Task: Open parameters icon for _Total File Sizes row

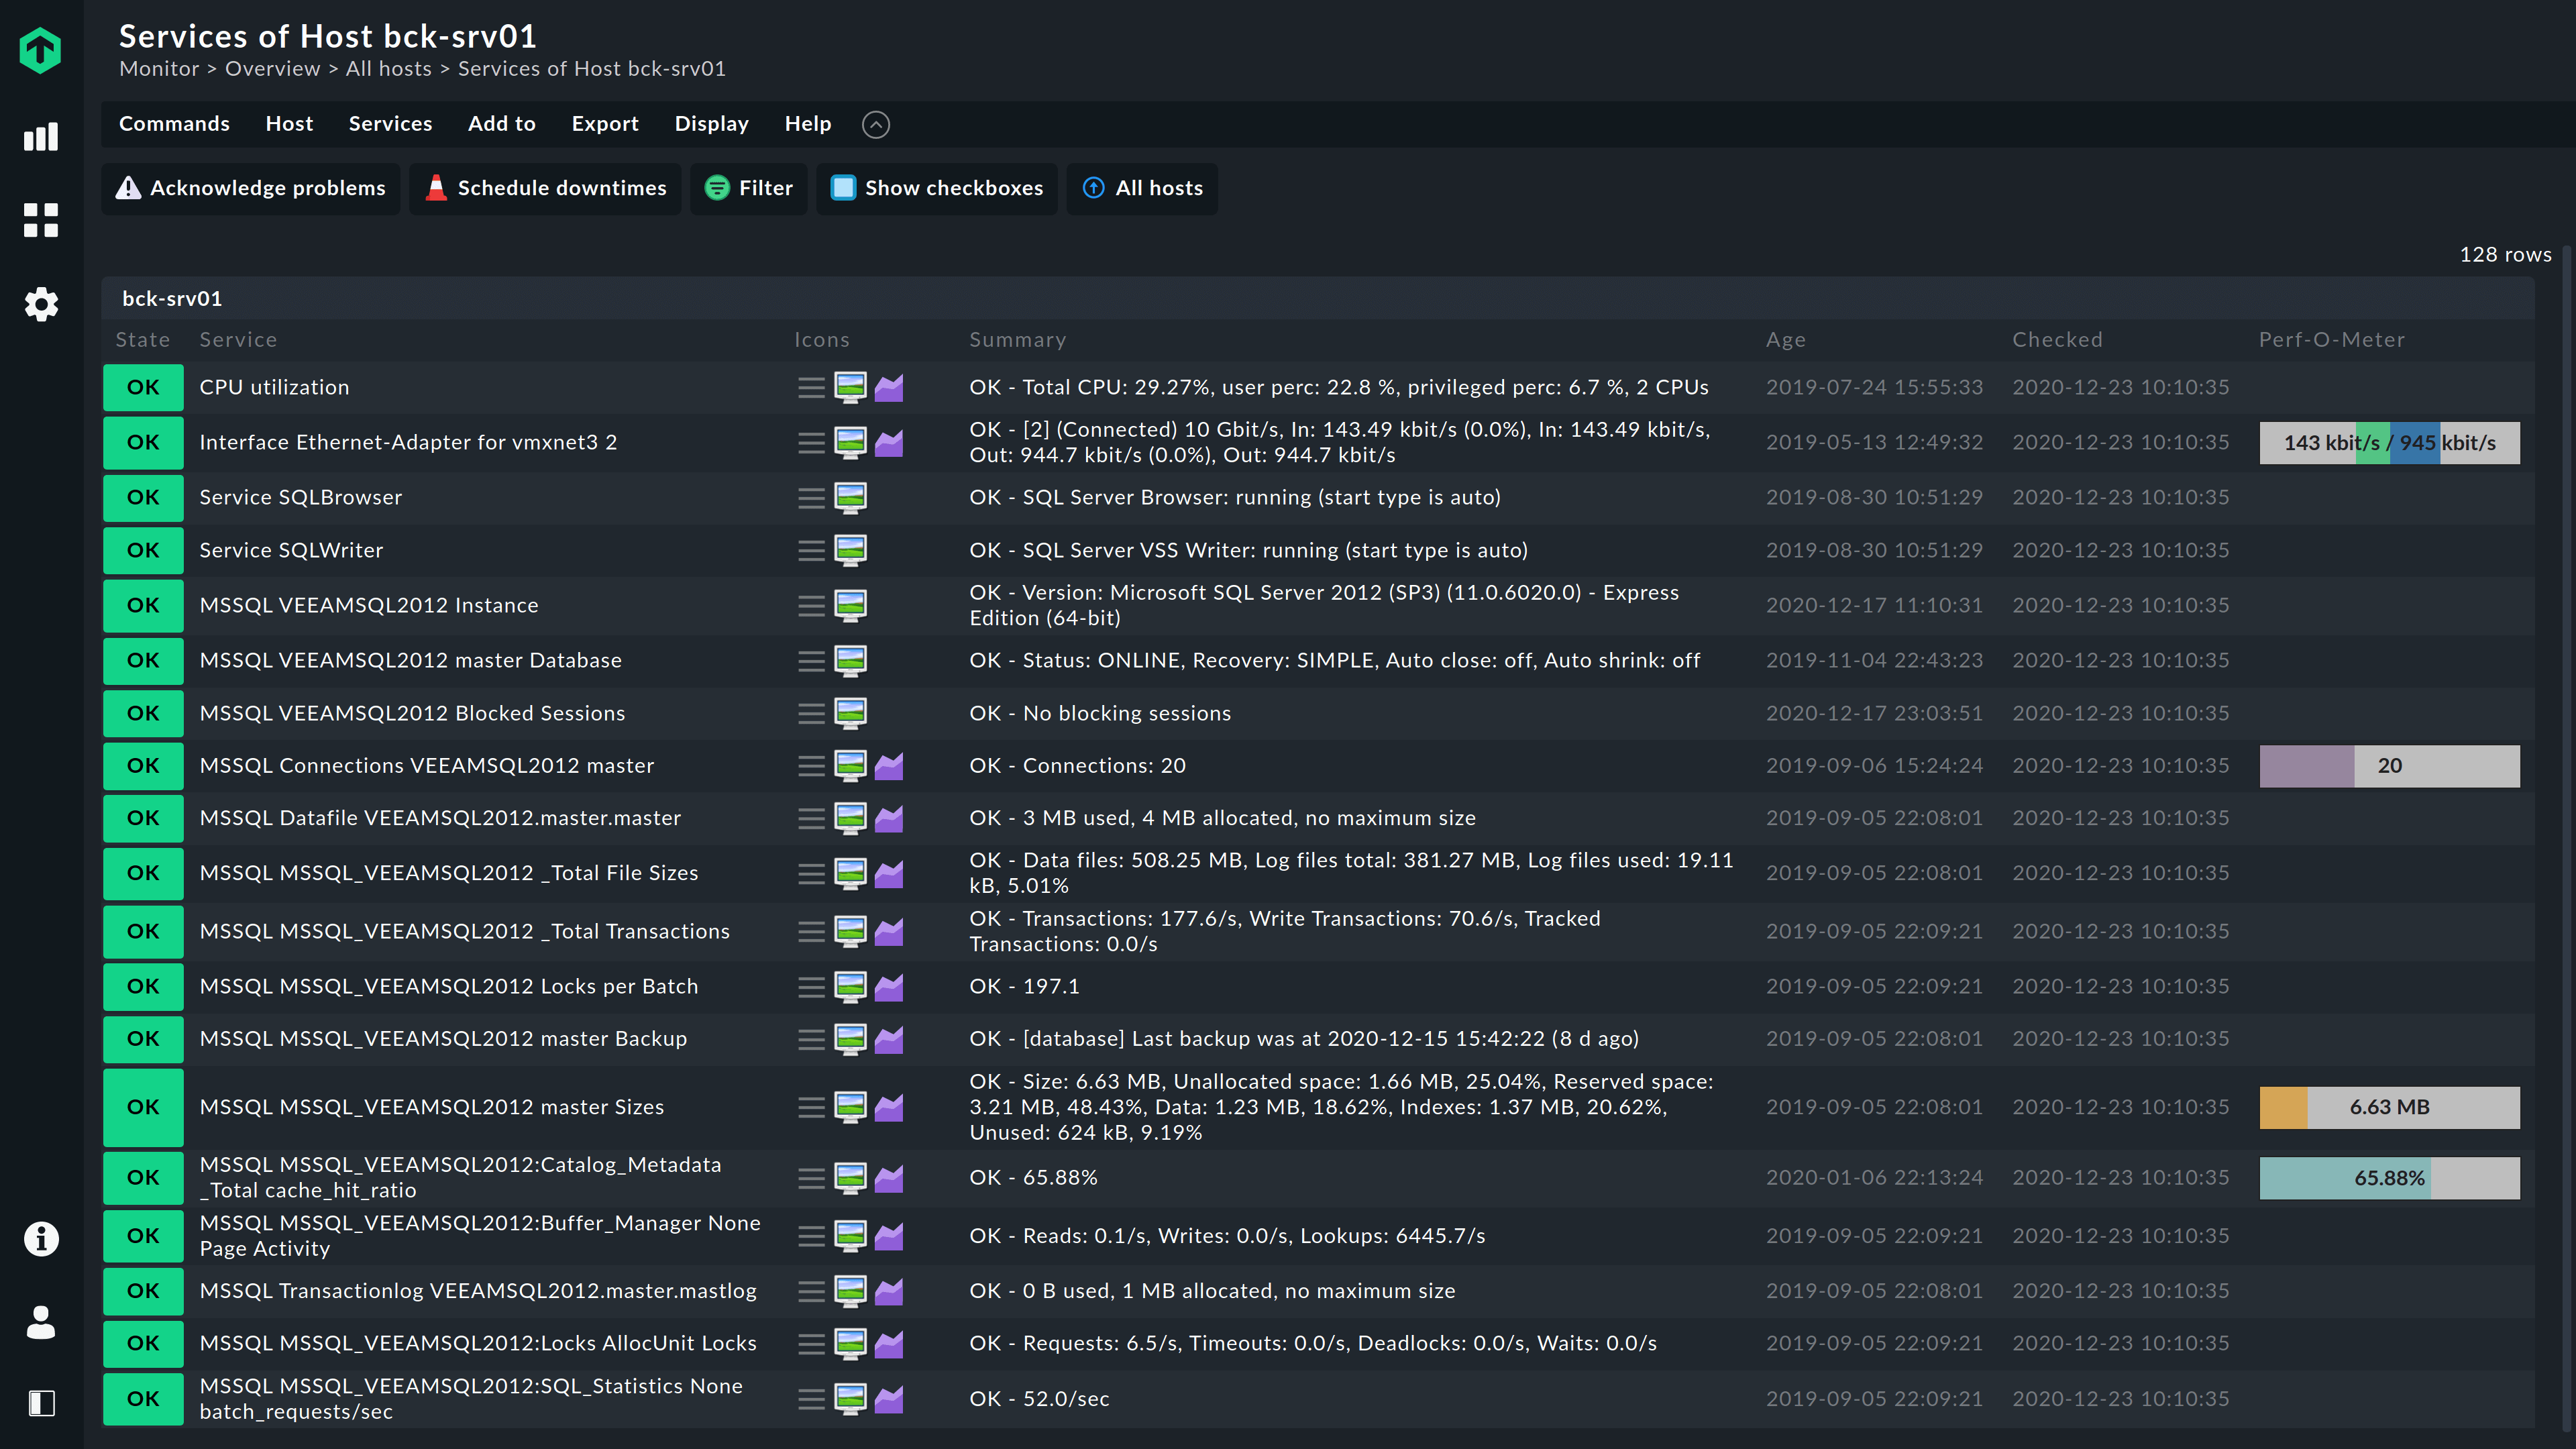Action: pos(851,873)
